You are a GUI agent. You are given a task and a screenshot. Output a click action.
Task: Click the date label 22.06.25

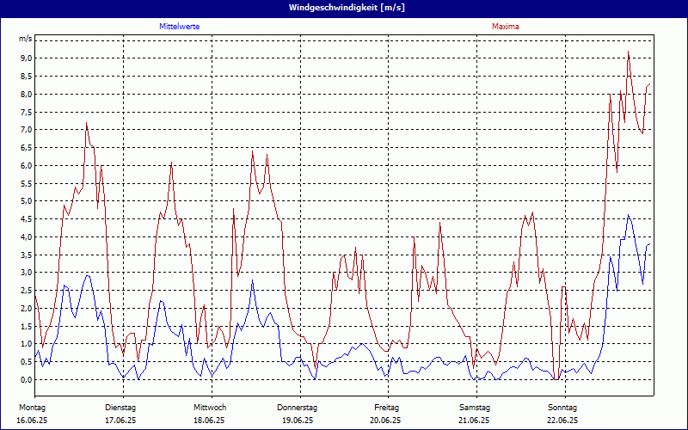562,421
